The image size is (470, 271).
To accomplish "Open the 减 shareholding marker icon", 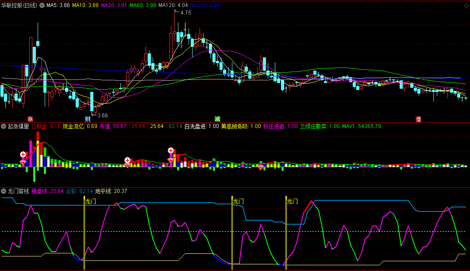I will [x=217, y=119].
